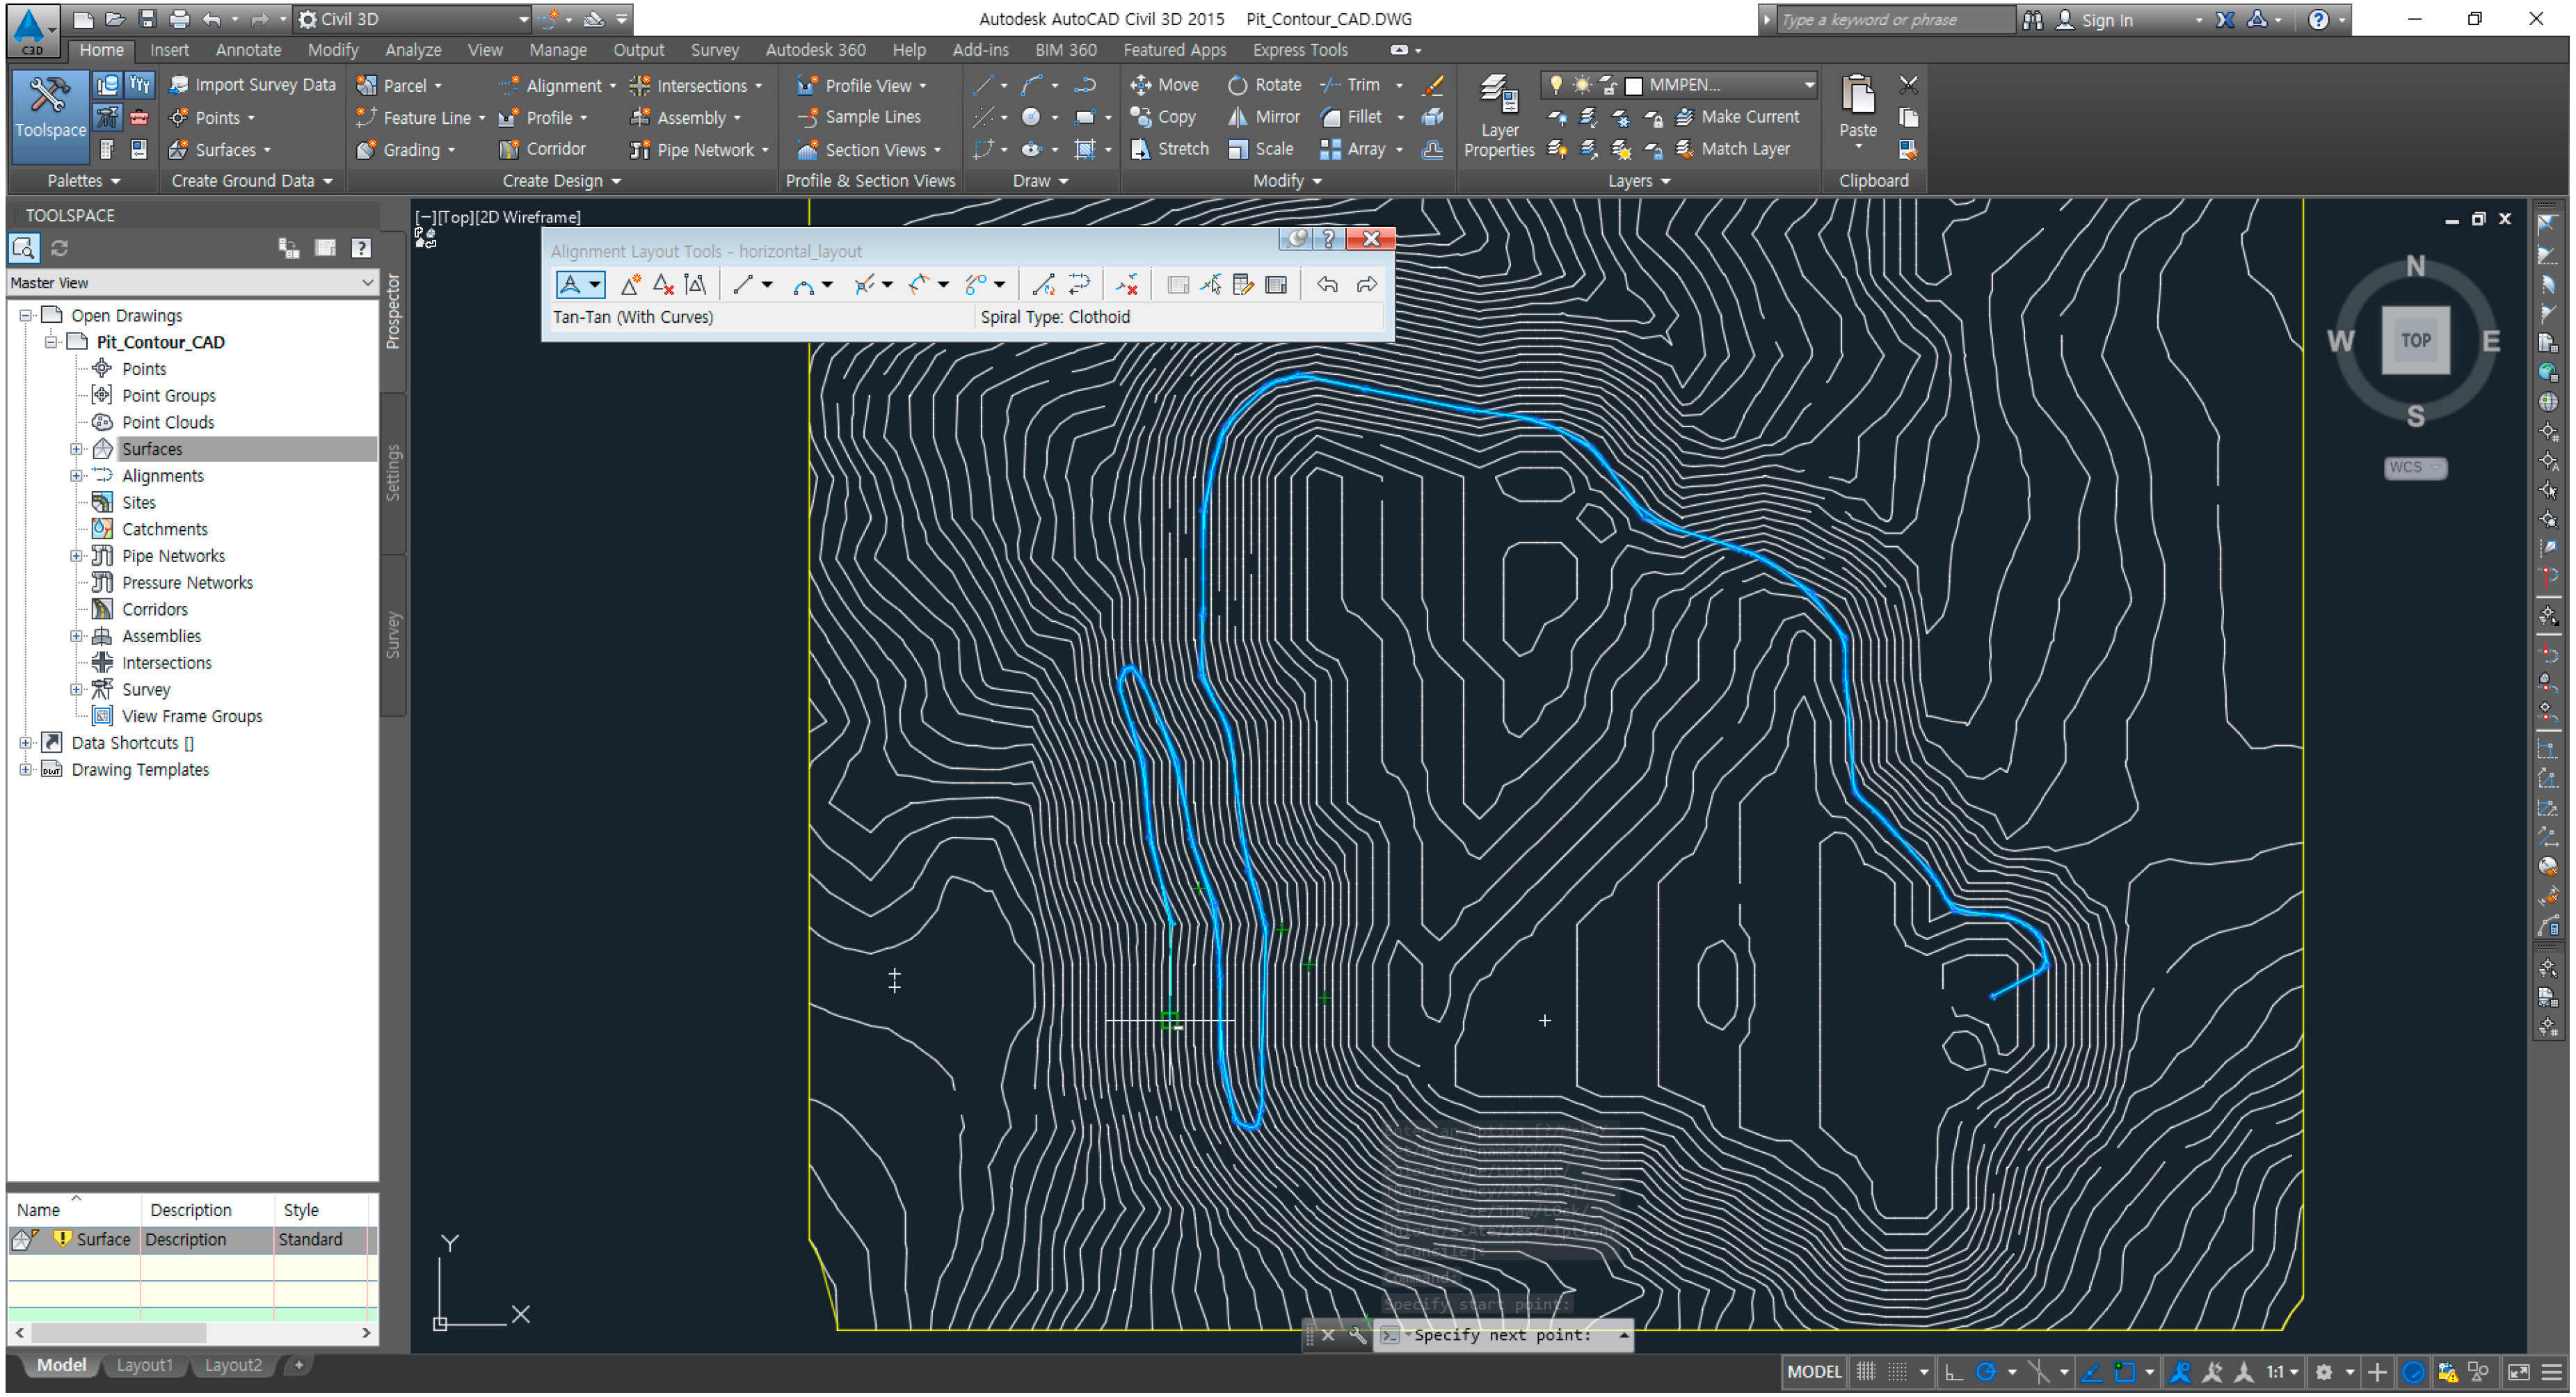Click the Convert AutoCAD line and arc tool
The width and height of the screenshot is (2576, 1397).
coord(1043,285)
